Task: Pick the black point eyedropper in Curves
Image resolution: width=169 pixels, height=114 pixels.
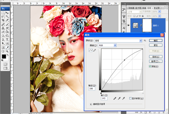Action: tap(115, 98)
